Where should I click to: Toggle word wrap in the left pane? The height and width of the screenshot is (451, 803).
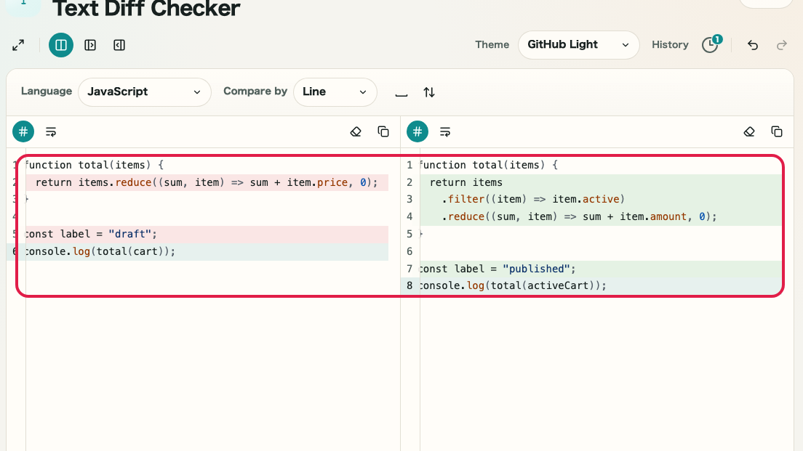coord(51,132)
